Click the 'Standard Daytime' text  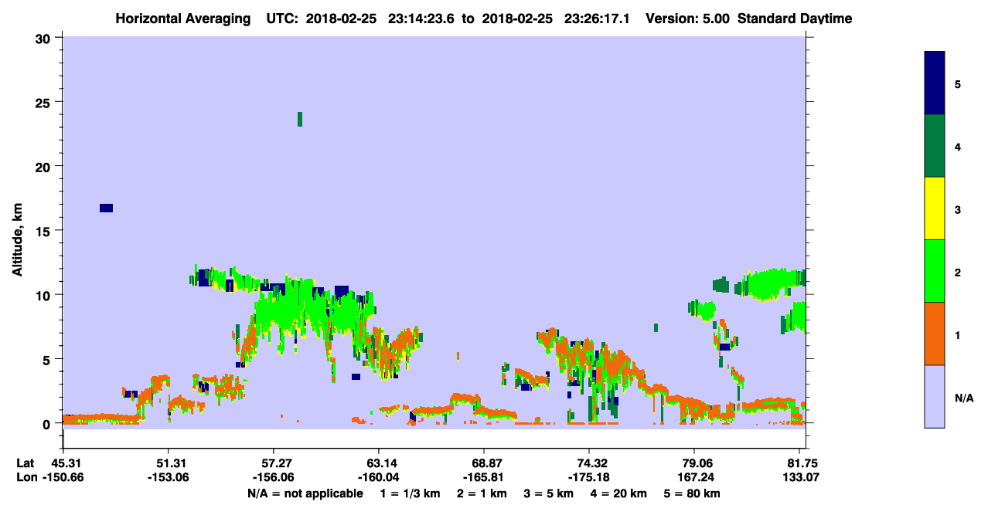(x=795, y=19)
